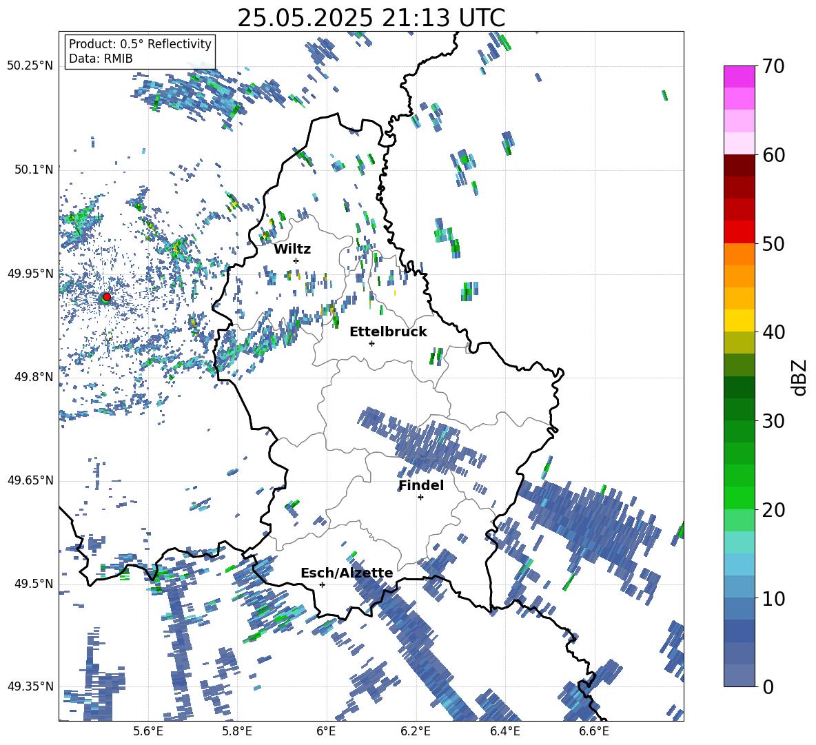Click the Wiltz city label
The height and width of the screenshot is (745, 816).
(x=292, y=249)
